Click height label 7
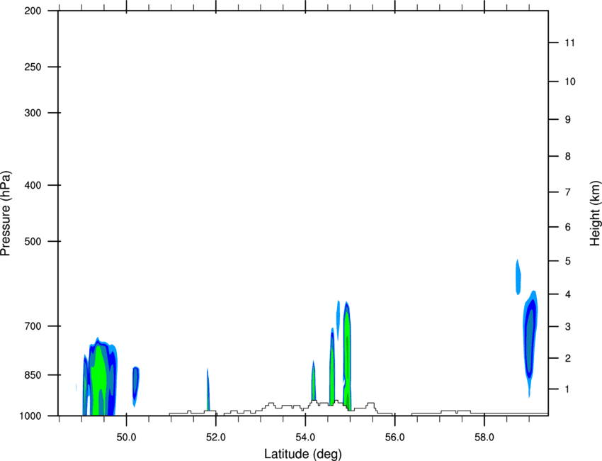The height and width of the screenshot is (461, 602). [567, 192]
